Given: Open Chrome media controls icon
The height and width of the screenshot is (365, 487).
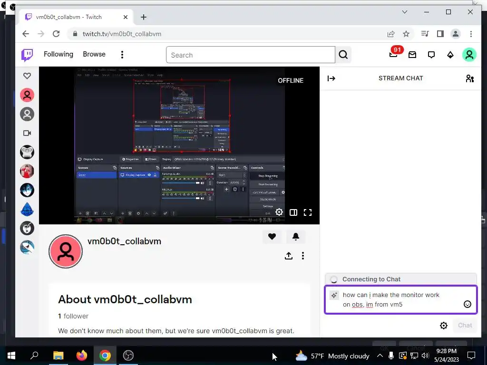Looking at the screenshot, I should click(x=425, y=34).
